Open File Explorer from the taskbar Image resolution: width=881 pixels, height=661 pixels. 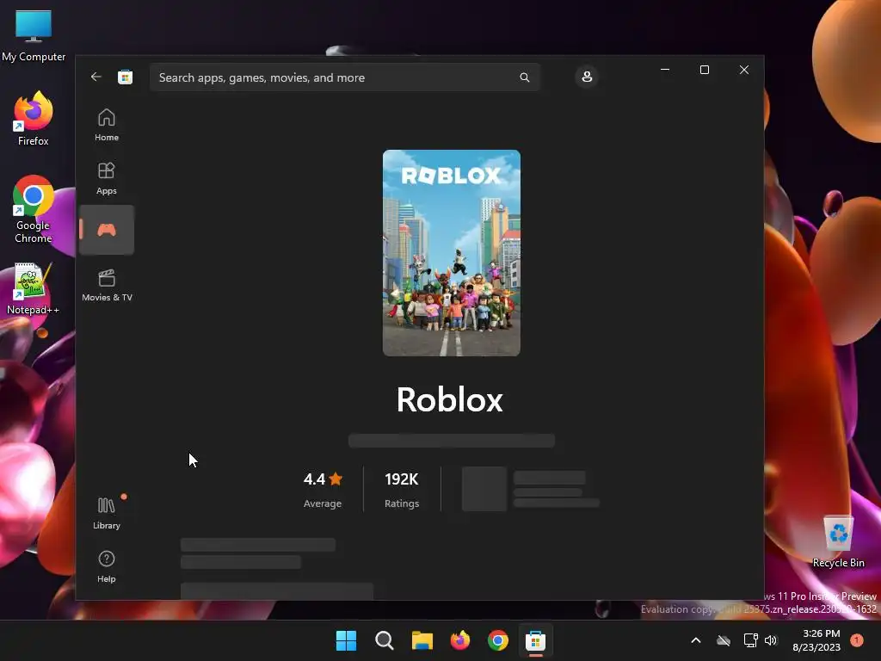click(x=422, y=640)
